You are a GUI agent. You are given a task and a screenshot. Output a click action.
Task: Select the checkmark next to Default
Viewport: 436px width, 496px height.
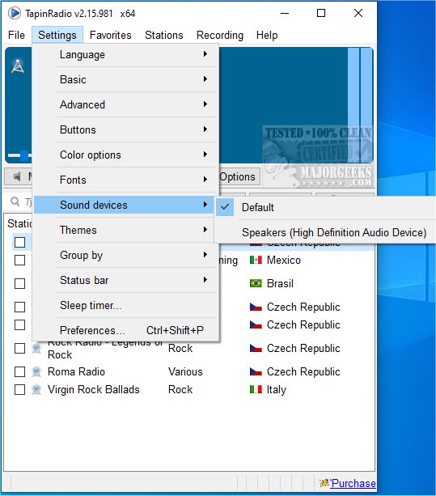[x=225, y=207]
